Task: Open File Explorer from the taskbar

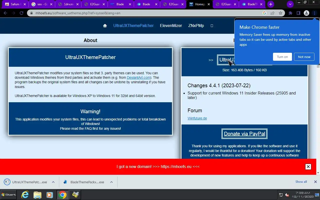Action: [37, 195]
